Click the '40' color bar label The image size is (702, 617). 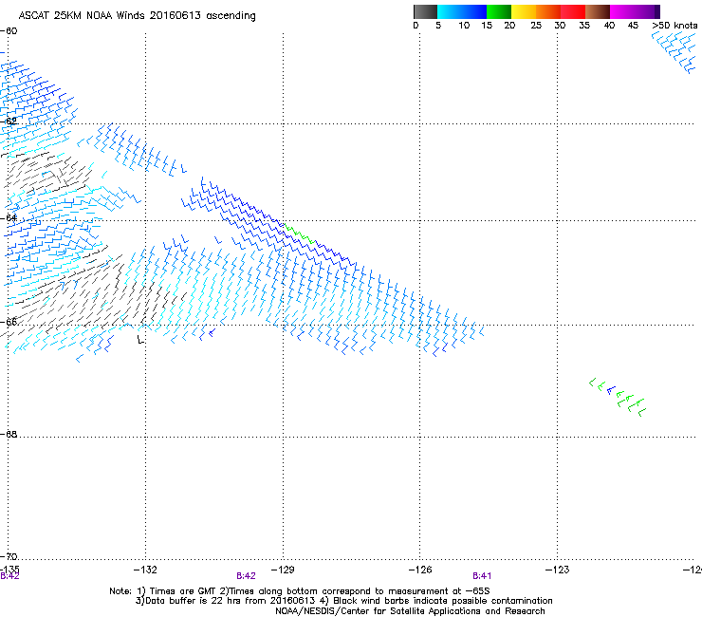pyautogui.click(x=609, y=26)
